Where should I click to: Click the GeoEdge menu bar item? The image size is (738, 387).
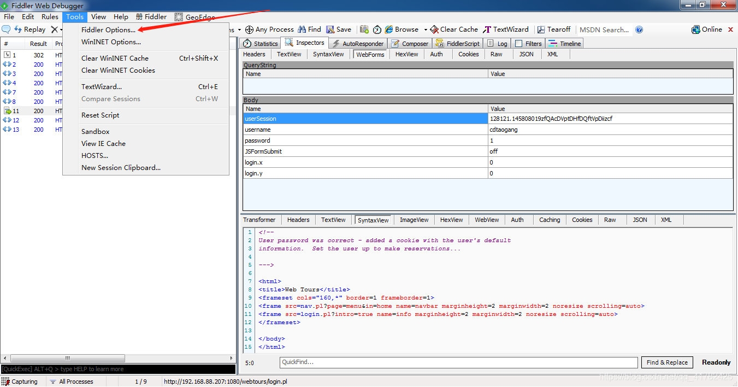click(194, 17)
